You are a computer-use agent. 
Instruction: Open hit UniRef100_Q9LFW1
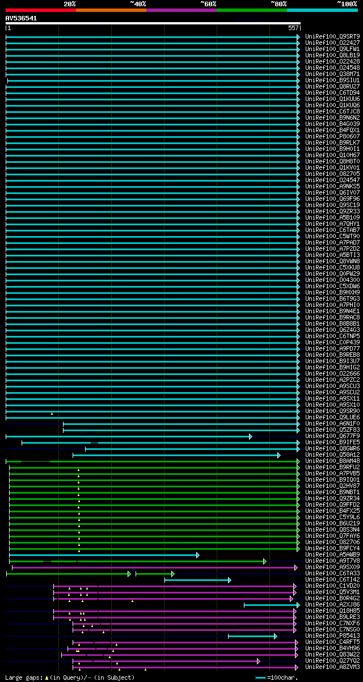click(x=332, y=49)
